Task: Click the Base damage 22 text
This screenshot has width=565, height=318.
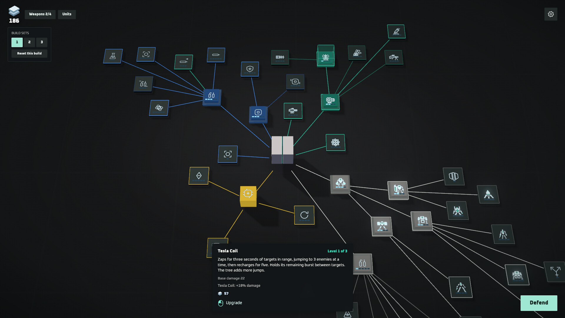Action: [x=231, y=278]
